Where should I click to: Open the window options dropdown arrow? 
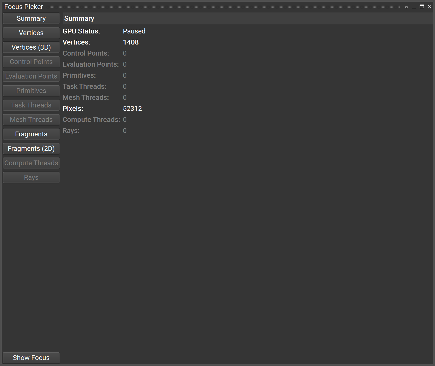pos(406,7)
